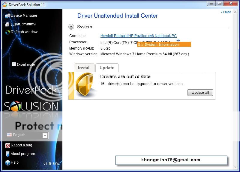Click the 8.0Gb memory value

tap(105, 48)
